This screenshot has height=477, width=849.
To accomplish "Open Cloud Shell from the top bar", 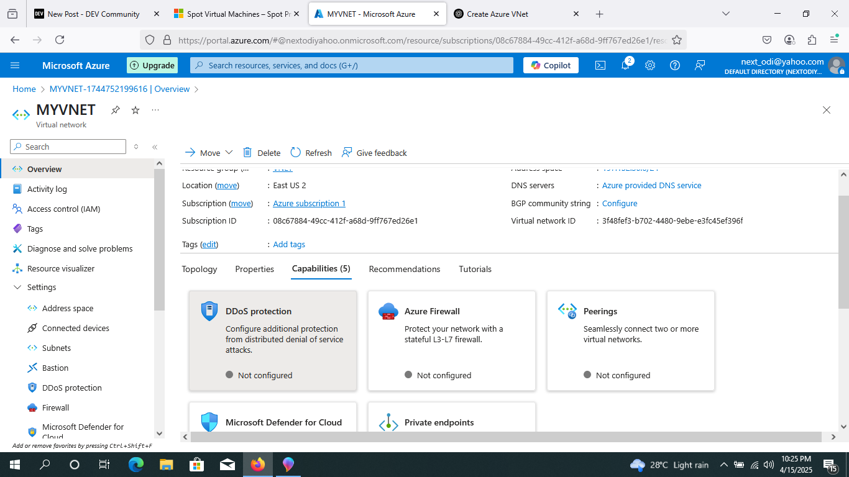I will 600,65.
